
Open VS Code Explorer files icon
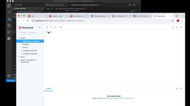pyautogui.click(x=9, y=6)
